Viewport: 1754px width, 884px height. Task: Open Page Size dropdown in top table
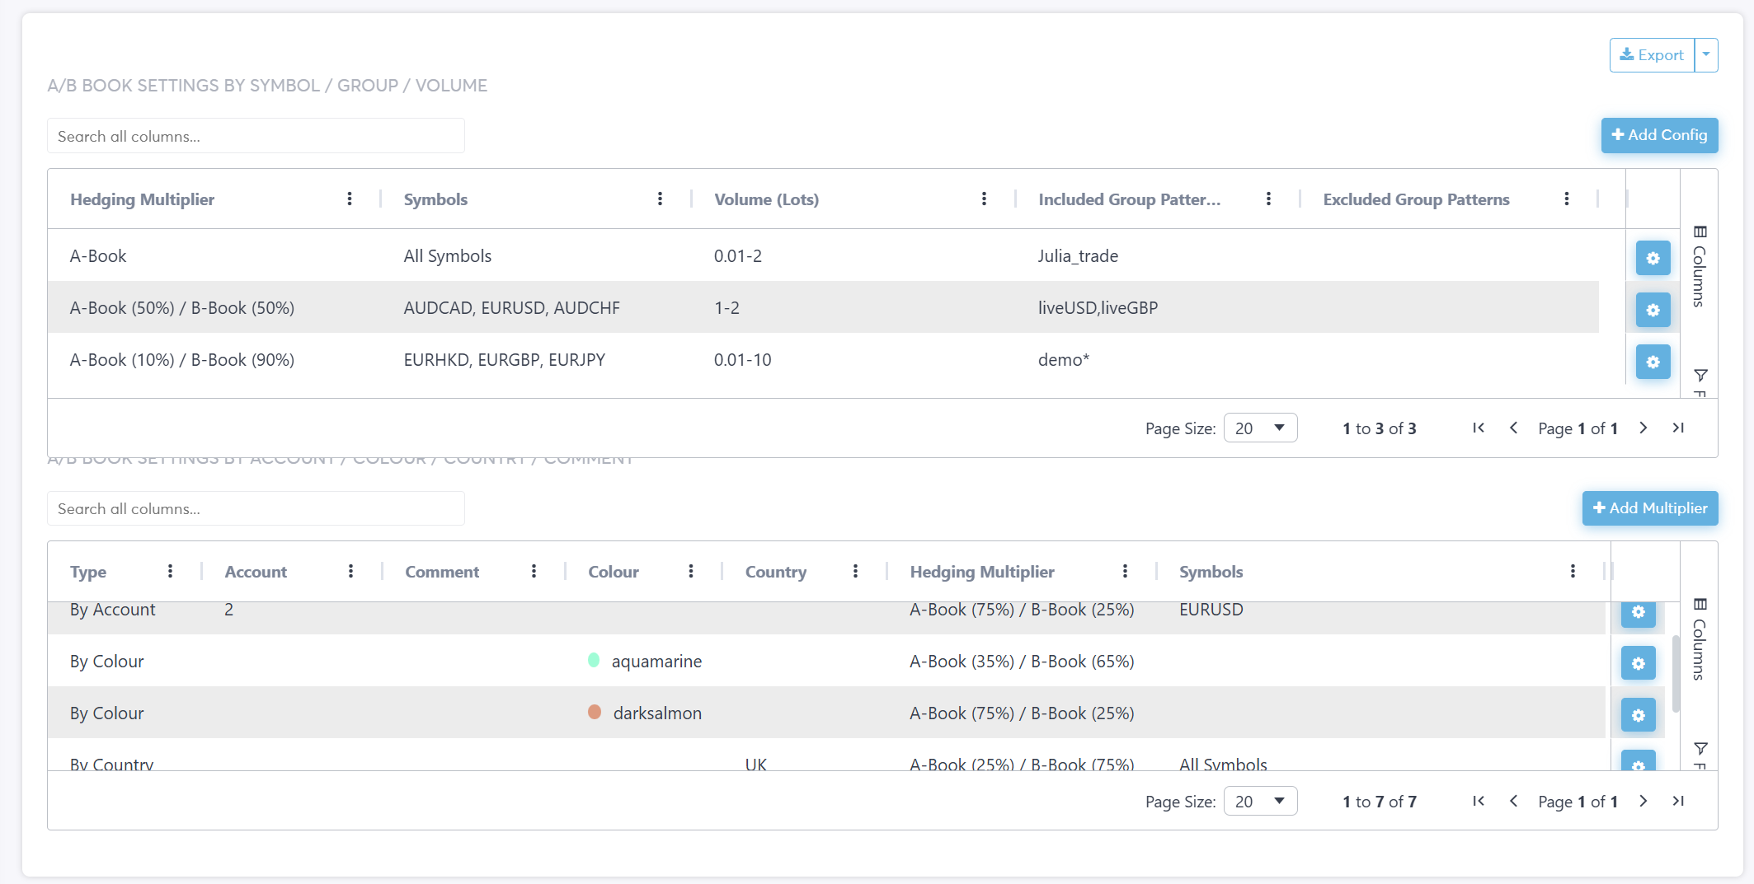point(1260,428)
